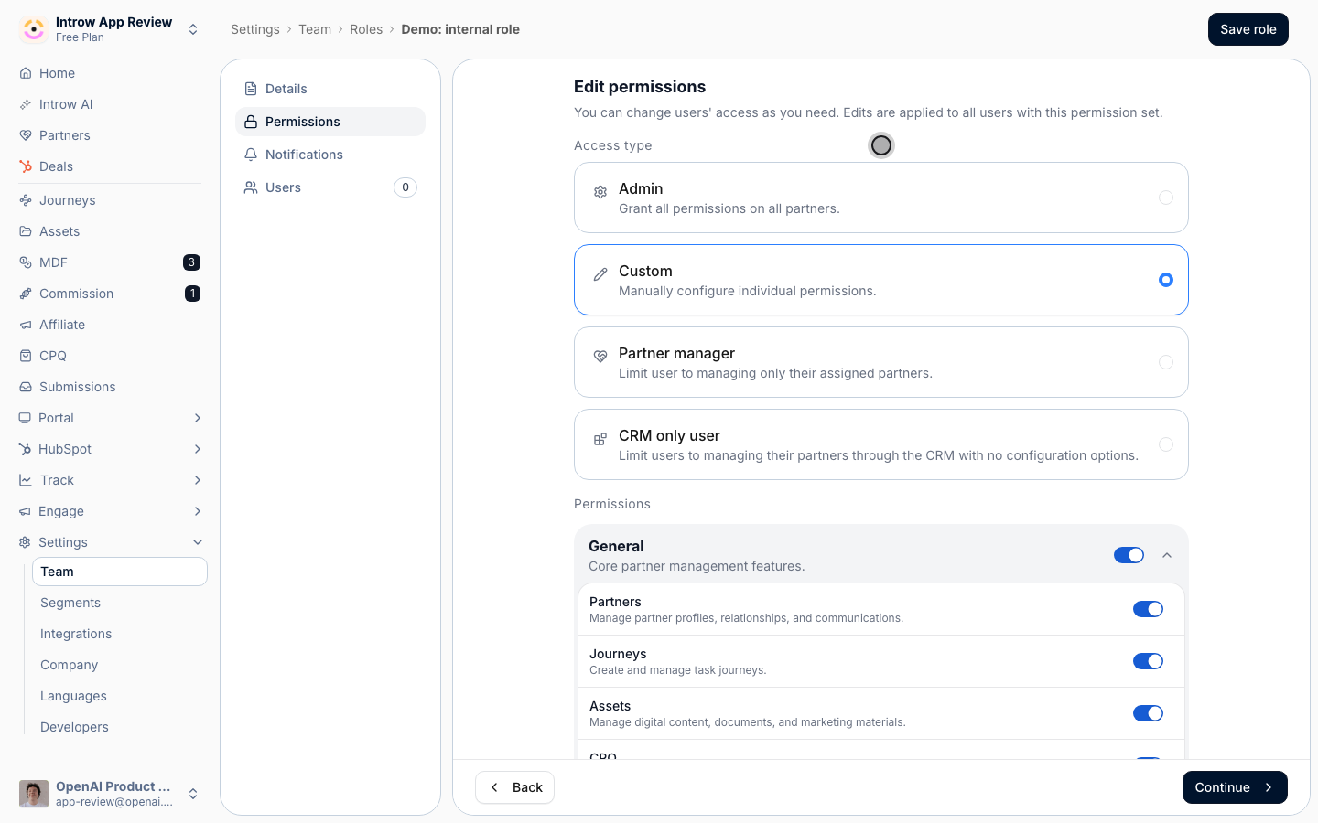The width and height of the screenshot is (1318, 823).
Task: Open Segments under Settings
Action: point(120,603)
